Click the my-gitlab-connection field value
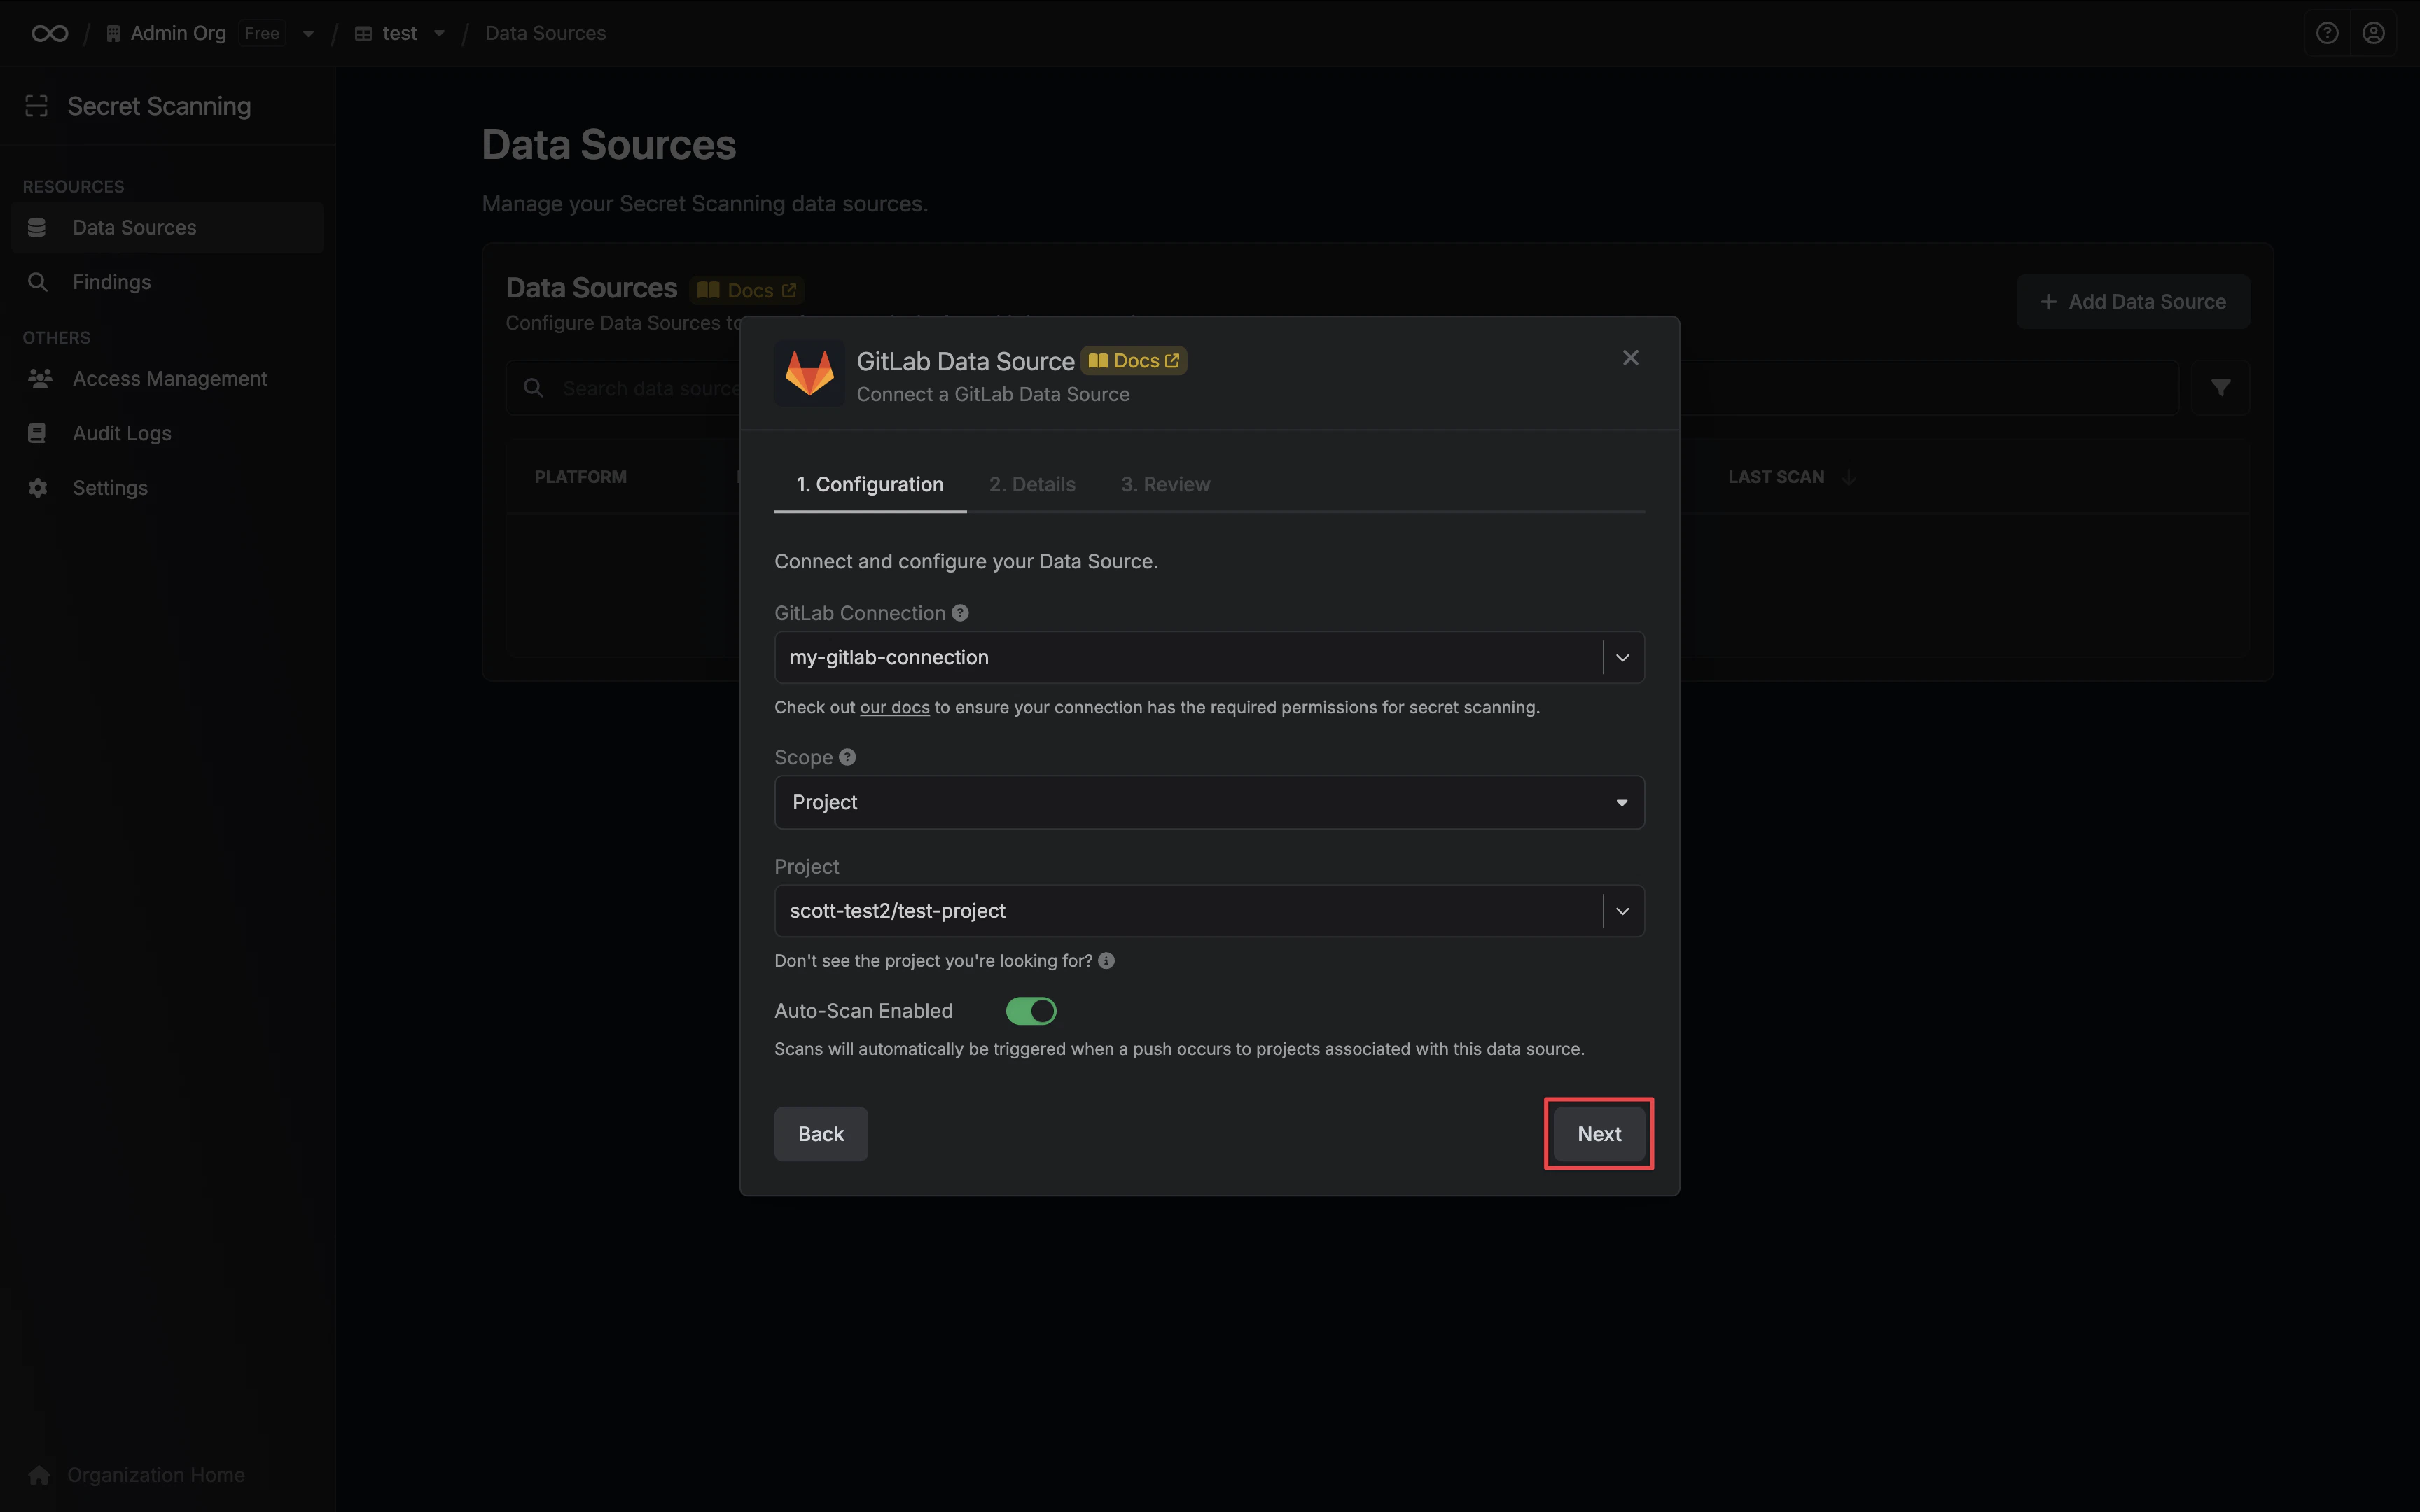The height and width of the screenshot is (1512, 2420). tap(889, 658)
